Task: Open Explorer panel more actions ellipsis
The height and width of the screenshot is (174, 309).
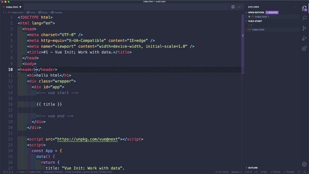Action: 295,7
